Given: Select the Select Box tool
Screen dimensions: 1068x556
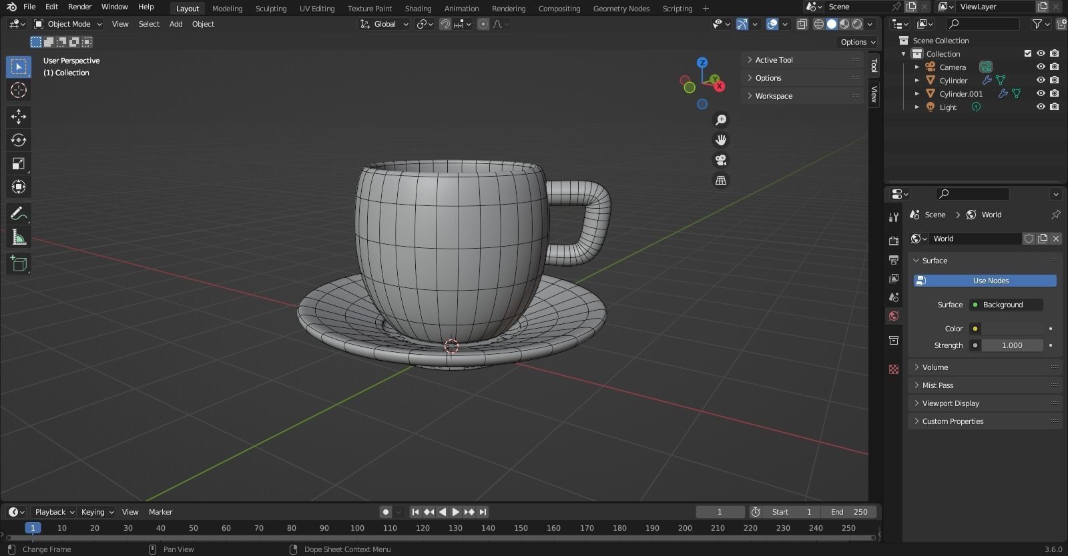Looking at the screenshot, I should (x=19, y=67).
